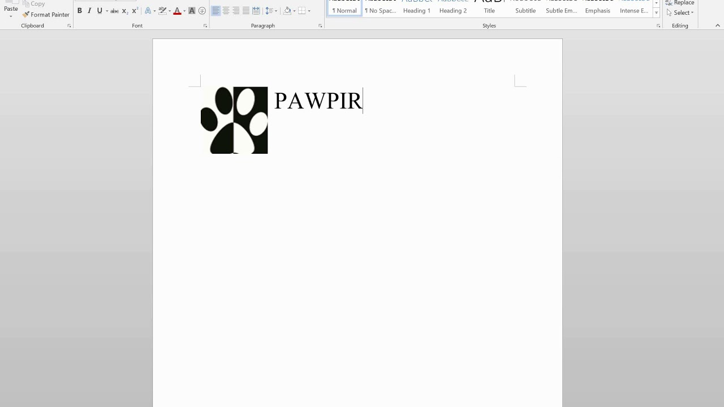Screen dimensions: 724x407
Task: Center the text
Action: [x=226, y=11]
